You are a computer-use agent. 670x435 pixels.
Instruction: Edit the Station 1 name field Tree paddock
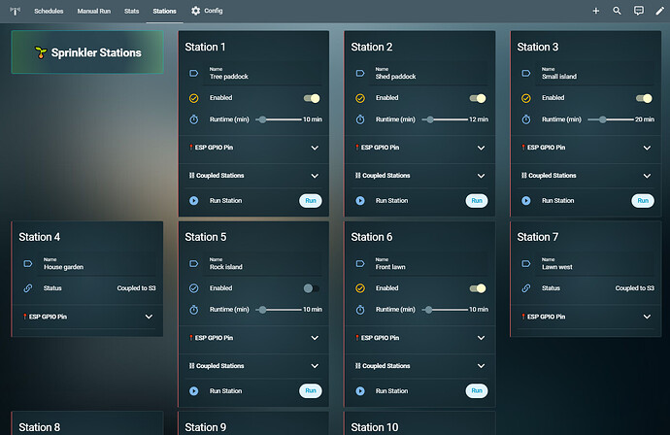(x=263, y=74)
